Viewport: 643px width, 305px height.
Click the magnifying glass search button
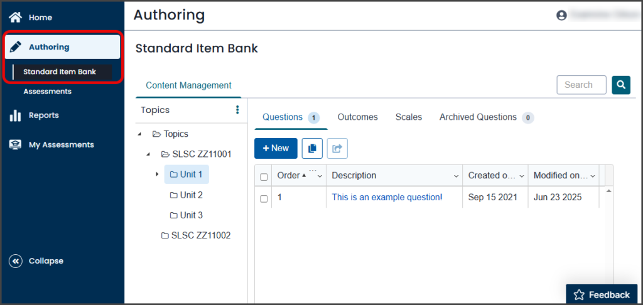(x=621, y=85)
